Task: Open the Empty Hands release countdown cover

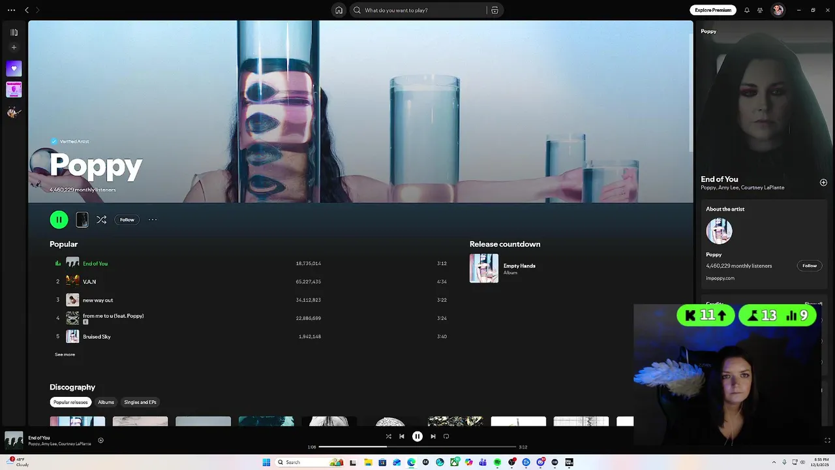Action: [484, 268]
